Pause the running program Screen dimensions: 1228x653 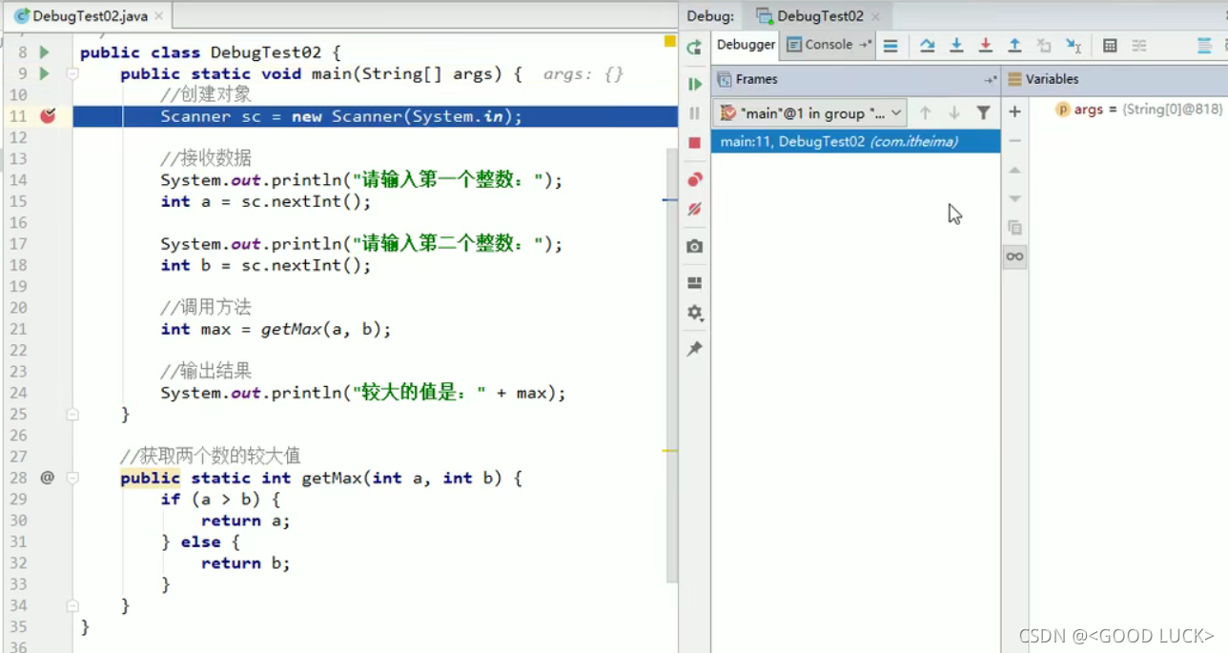(x=694, y=112)
